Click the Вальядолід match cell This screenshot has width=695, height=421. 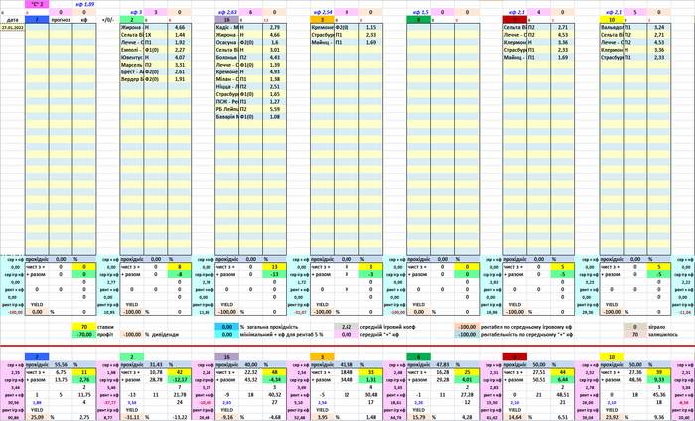click(x=612, y=27)
